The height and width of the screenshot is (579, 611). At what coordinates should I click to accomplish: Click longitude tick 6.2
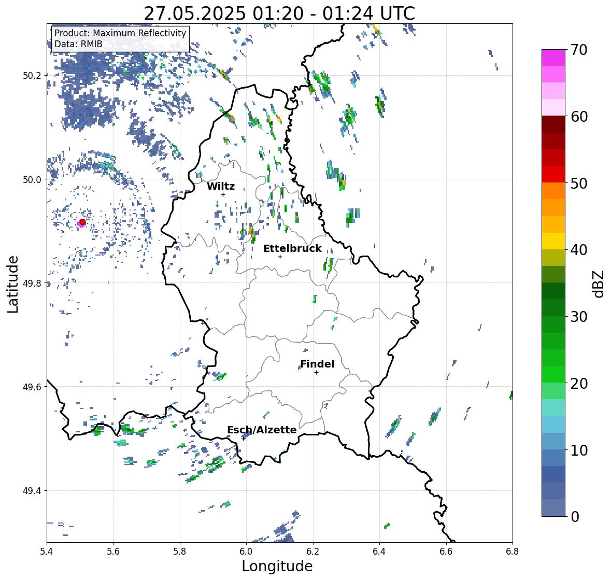click(313, 551)
